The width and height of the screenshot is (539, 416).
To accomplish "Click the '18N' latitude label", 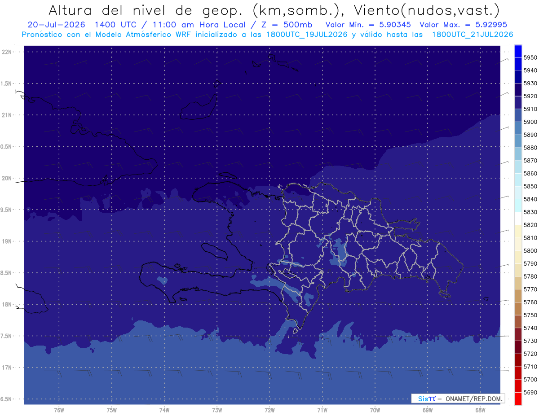I will click(x=8, y=304).
